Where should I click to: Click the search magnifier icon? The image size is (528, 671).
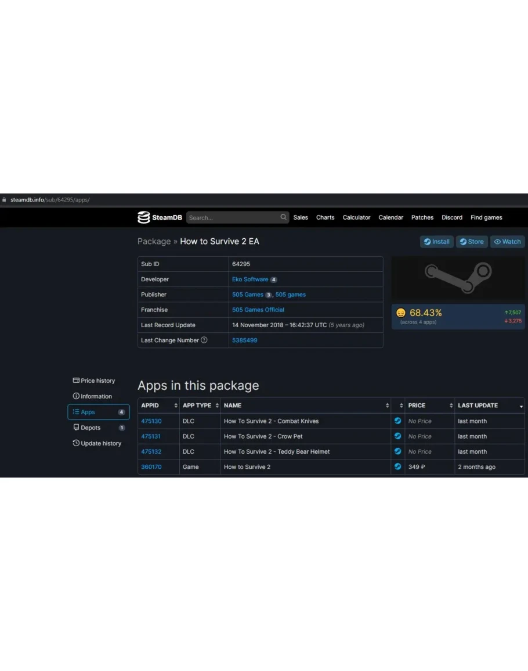click(284, 217)
